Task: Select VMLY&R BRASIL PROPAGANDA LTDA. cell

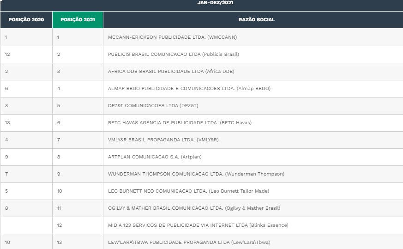Action: [253, 140]
